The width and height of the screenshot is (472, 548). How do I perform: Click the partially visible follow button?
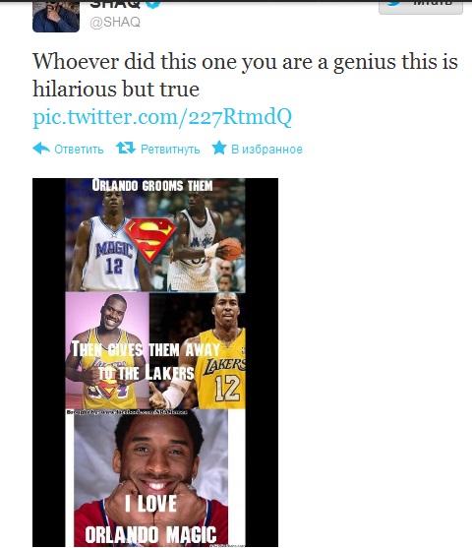(421, 6)
